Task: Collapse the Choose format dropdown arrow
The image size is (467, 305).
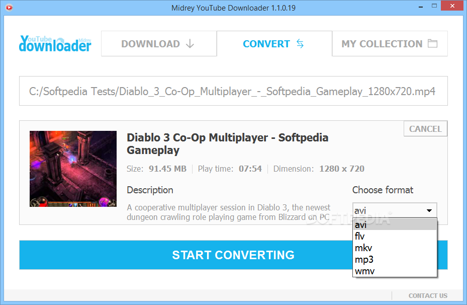Action: click(x=429, y=210)
